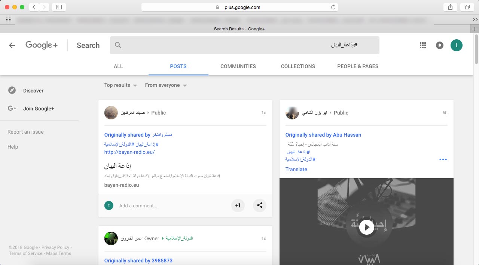Click the green account avatar in header
This screenshot has height=265, width=479.
(456, 45)
